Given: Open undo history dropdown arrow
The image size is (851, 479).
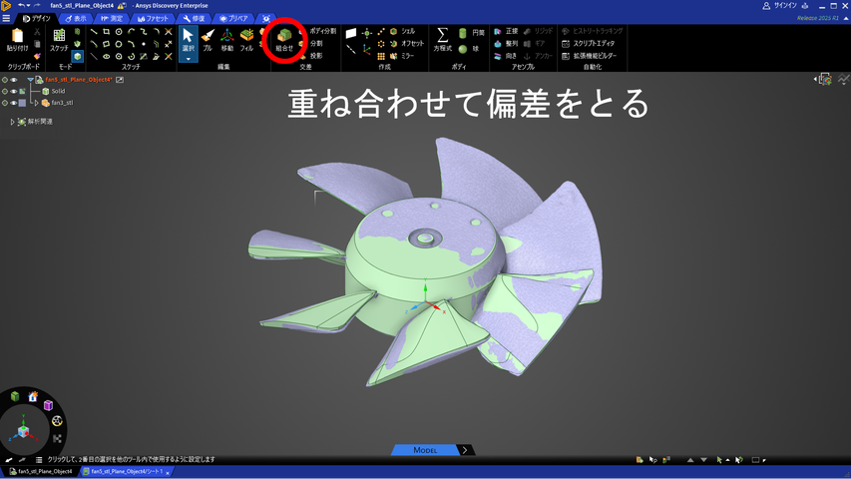Looking at the screenshot, I should 28,5.
